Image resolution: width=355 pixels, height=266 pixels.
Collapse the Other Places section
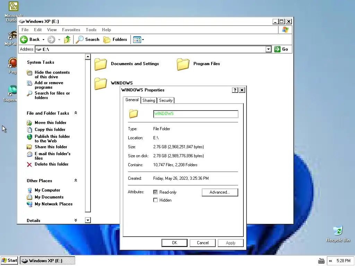[76, 180]
